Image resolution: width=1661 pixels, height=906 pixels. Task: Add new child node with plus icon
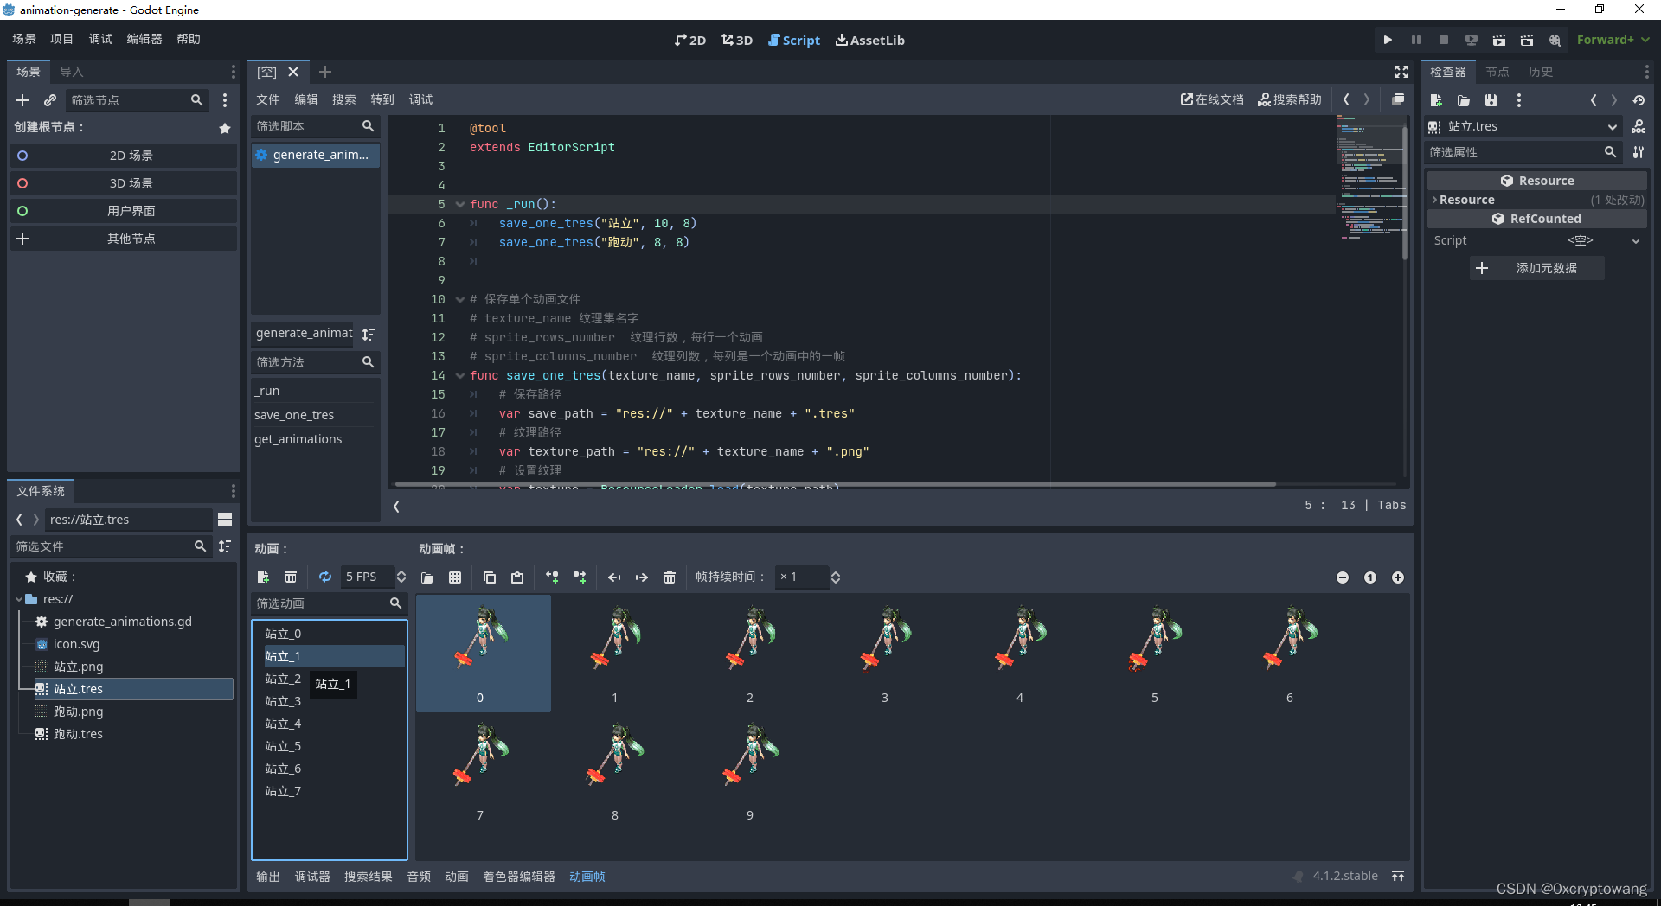[x=22, y=100]
